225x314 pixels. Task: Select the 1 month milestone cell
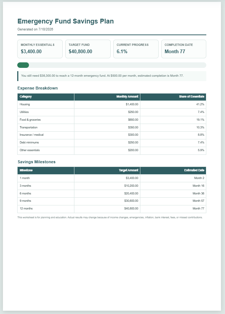[46, 178]
